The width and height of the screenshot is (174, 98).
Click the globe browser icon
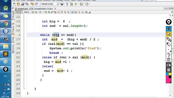pos(62,4)
